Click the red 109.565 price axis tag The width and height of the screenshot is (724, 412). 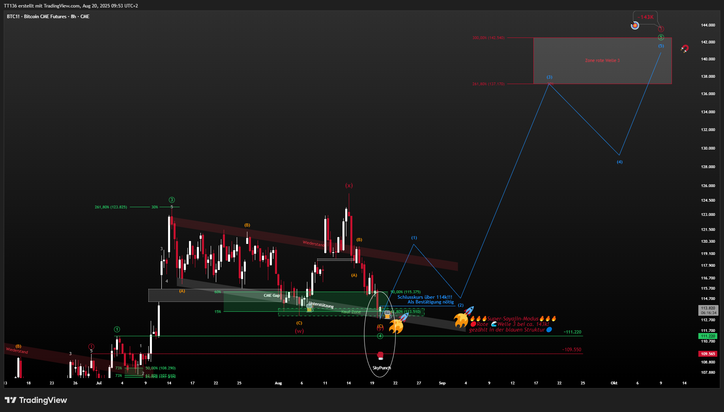click(708, 354)
